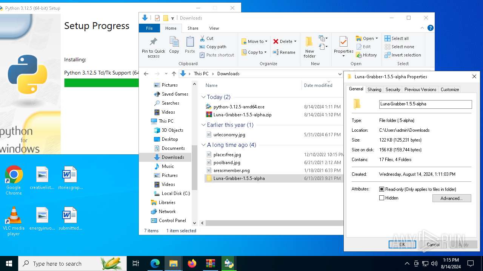Screen dimensions: 483x271
Task: Click the Copy ribbon icon
Action: pos(174,42)
